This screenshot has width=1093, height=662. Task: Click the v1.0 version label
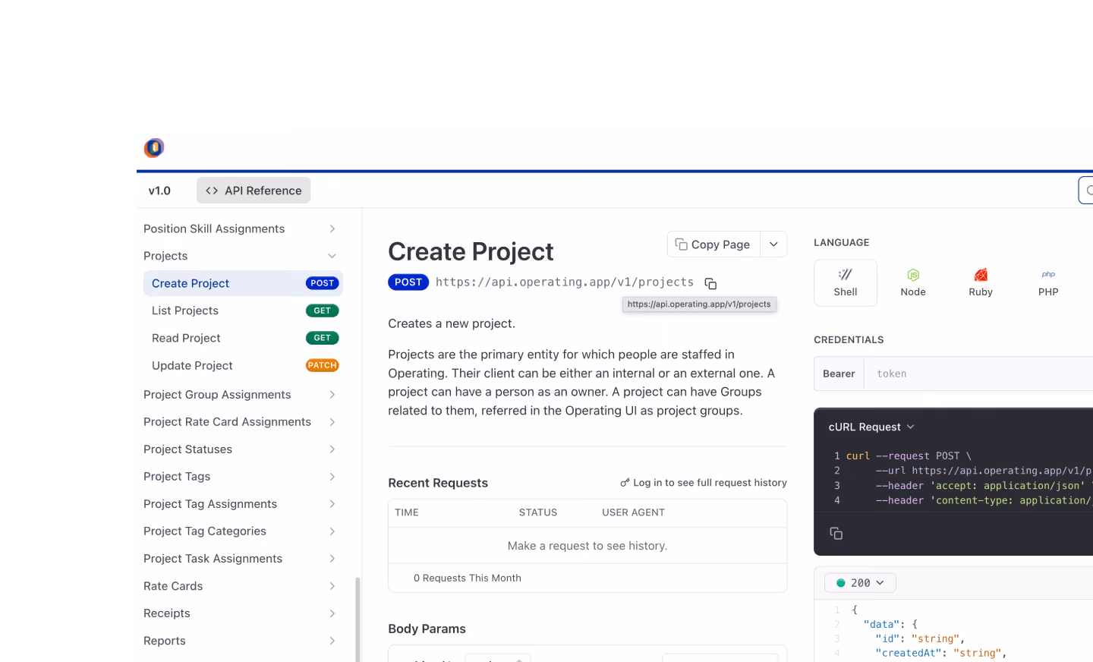(x=159, y=191)
